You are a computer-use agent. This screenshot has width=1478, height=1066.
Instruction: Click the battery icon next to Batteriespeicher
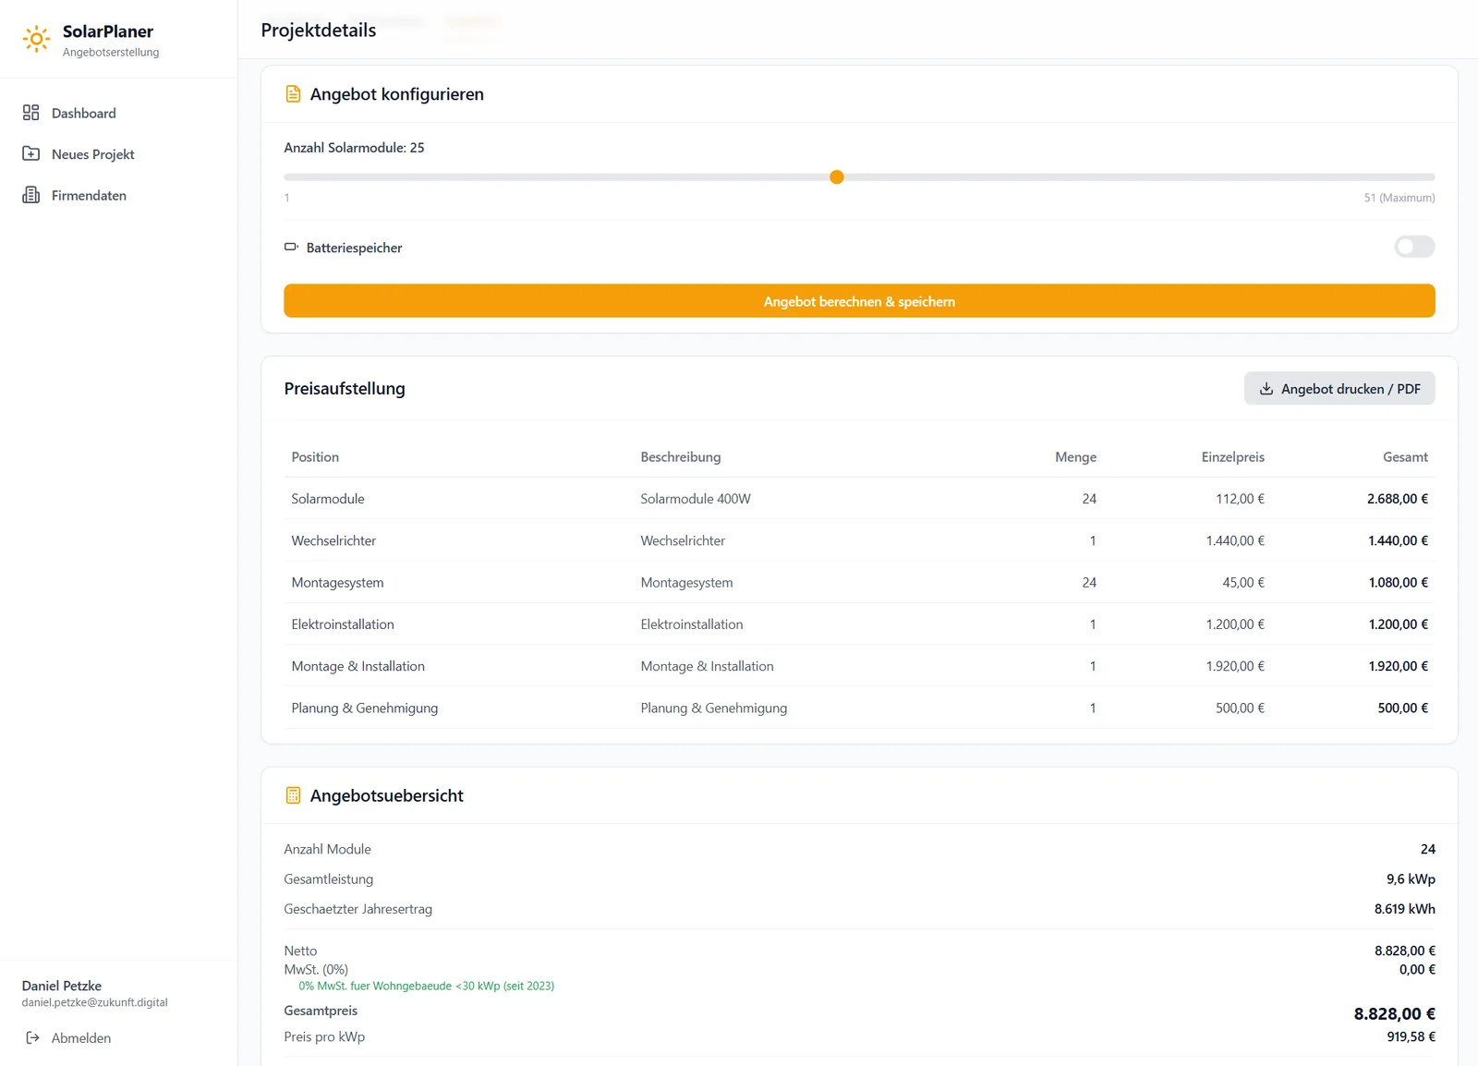click(x=291, y=247)
